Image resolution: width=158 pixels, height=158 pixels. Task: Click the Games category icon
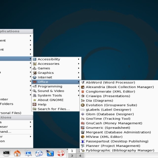34,68
